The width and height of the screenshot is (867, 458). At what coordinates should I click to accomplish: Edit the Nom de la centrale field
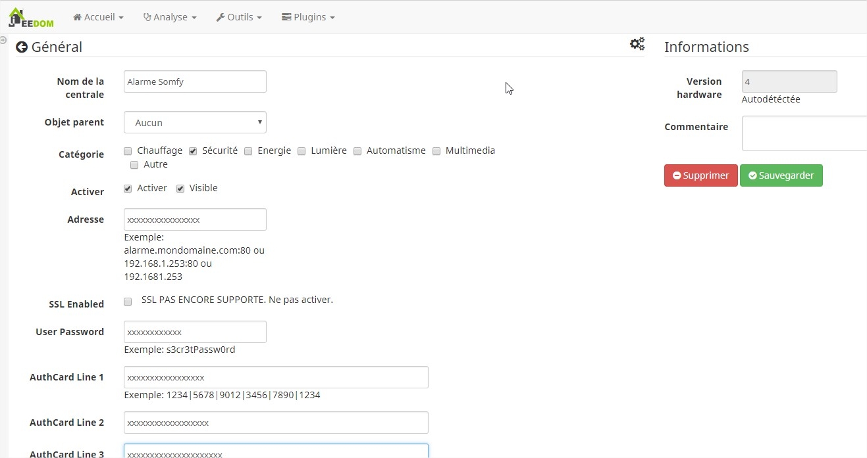[x=195, y=81]
